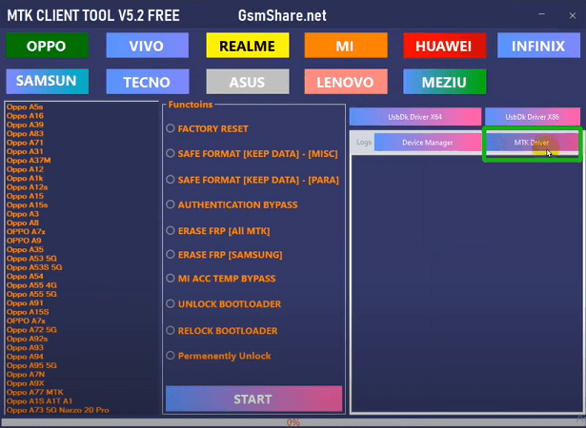Choose Oppo A94 model entry
Viewport: 586px width, 428px height.
tap(25, 357)
